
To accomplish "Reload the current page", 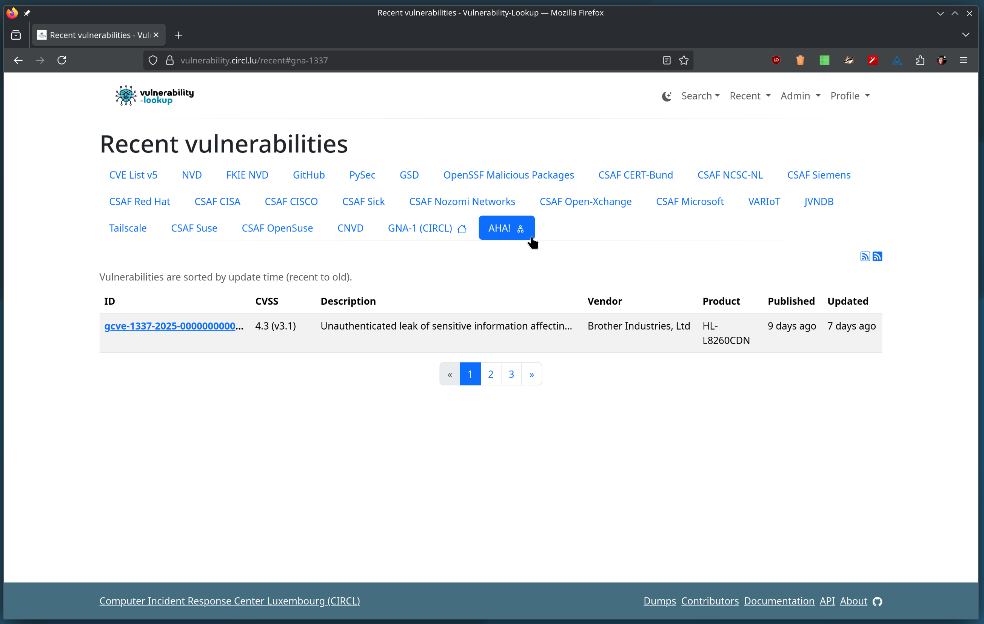I will (62, 60).
